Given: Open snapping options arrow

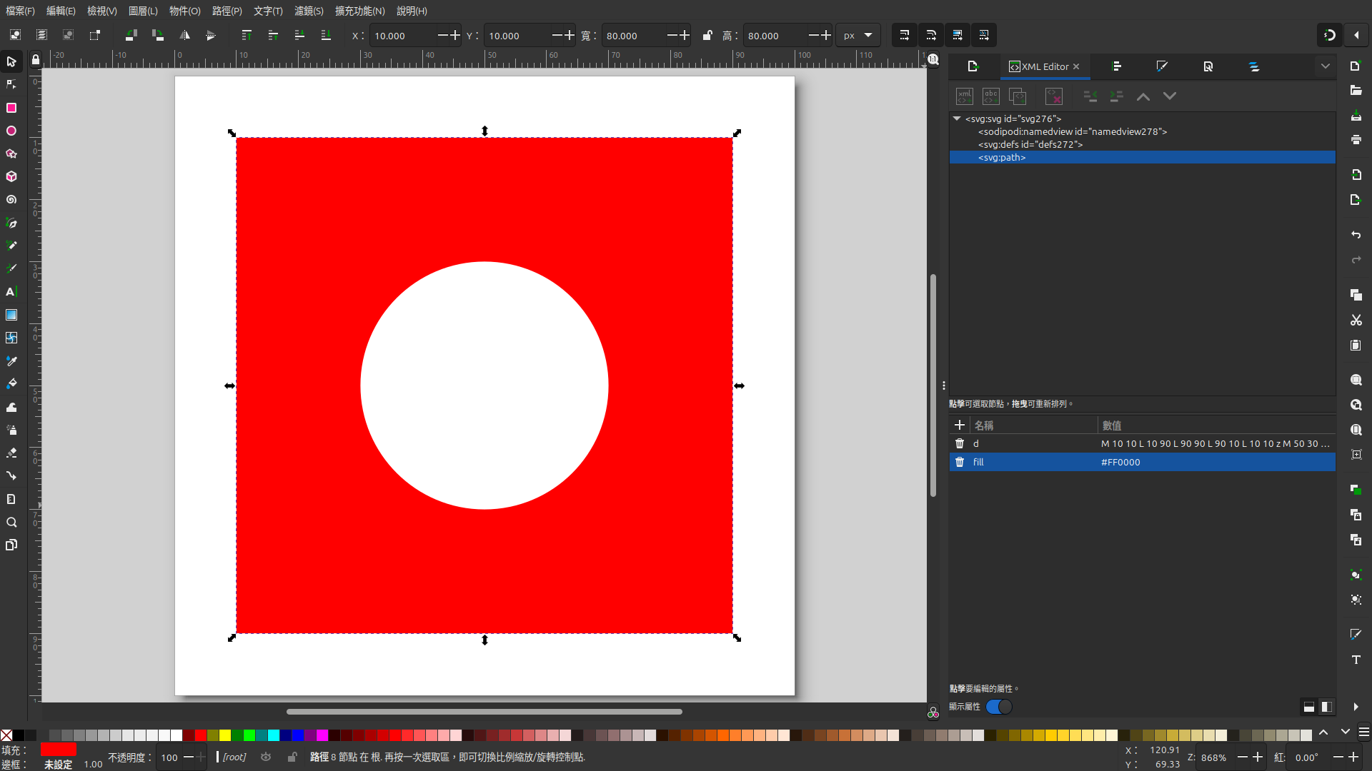Looking at the screenshot, I should point(1356,35).
